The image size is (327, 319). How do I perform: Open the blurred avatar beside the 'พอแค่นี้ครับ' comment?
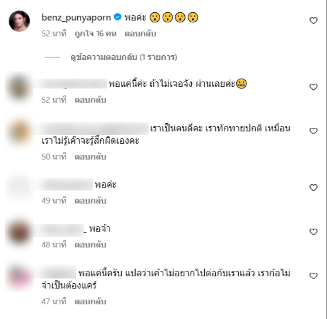coord(19,276)
